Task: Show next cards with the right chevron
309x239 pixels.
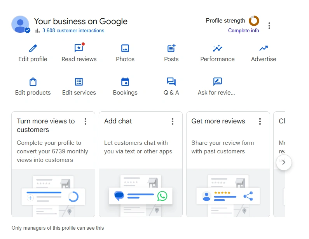Action: click(x=284, y=162)
